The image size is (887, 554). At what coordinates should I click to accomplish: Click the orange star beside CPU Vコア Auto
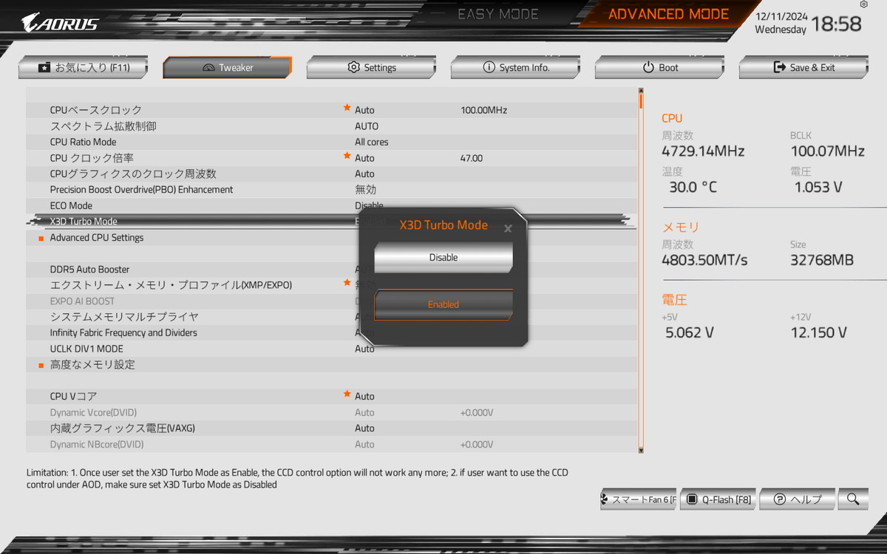tap(347, 394)
